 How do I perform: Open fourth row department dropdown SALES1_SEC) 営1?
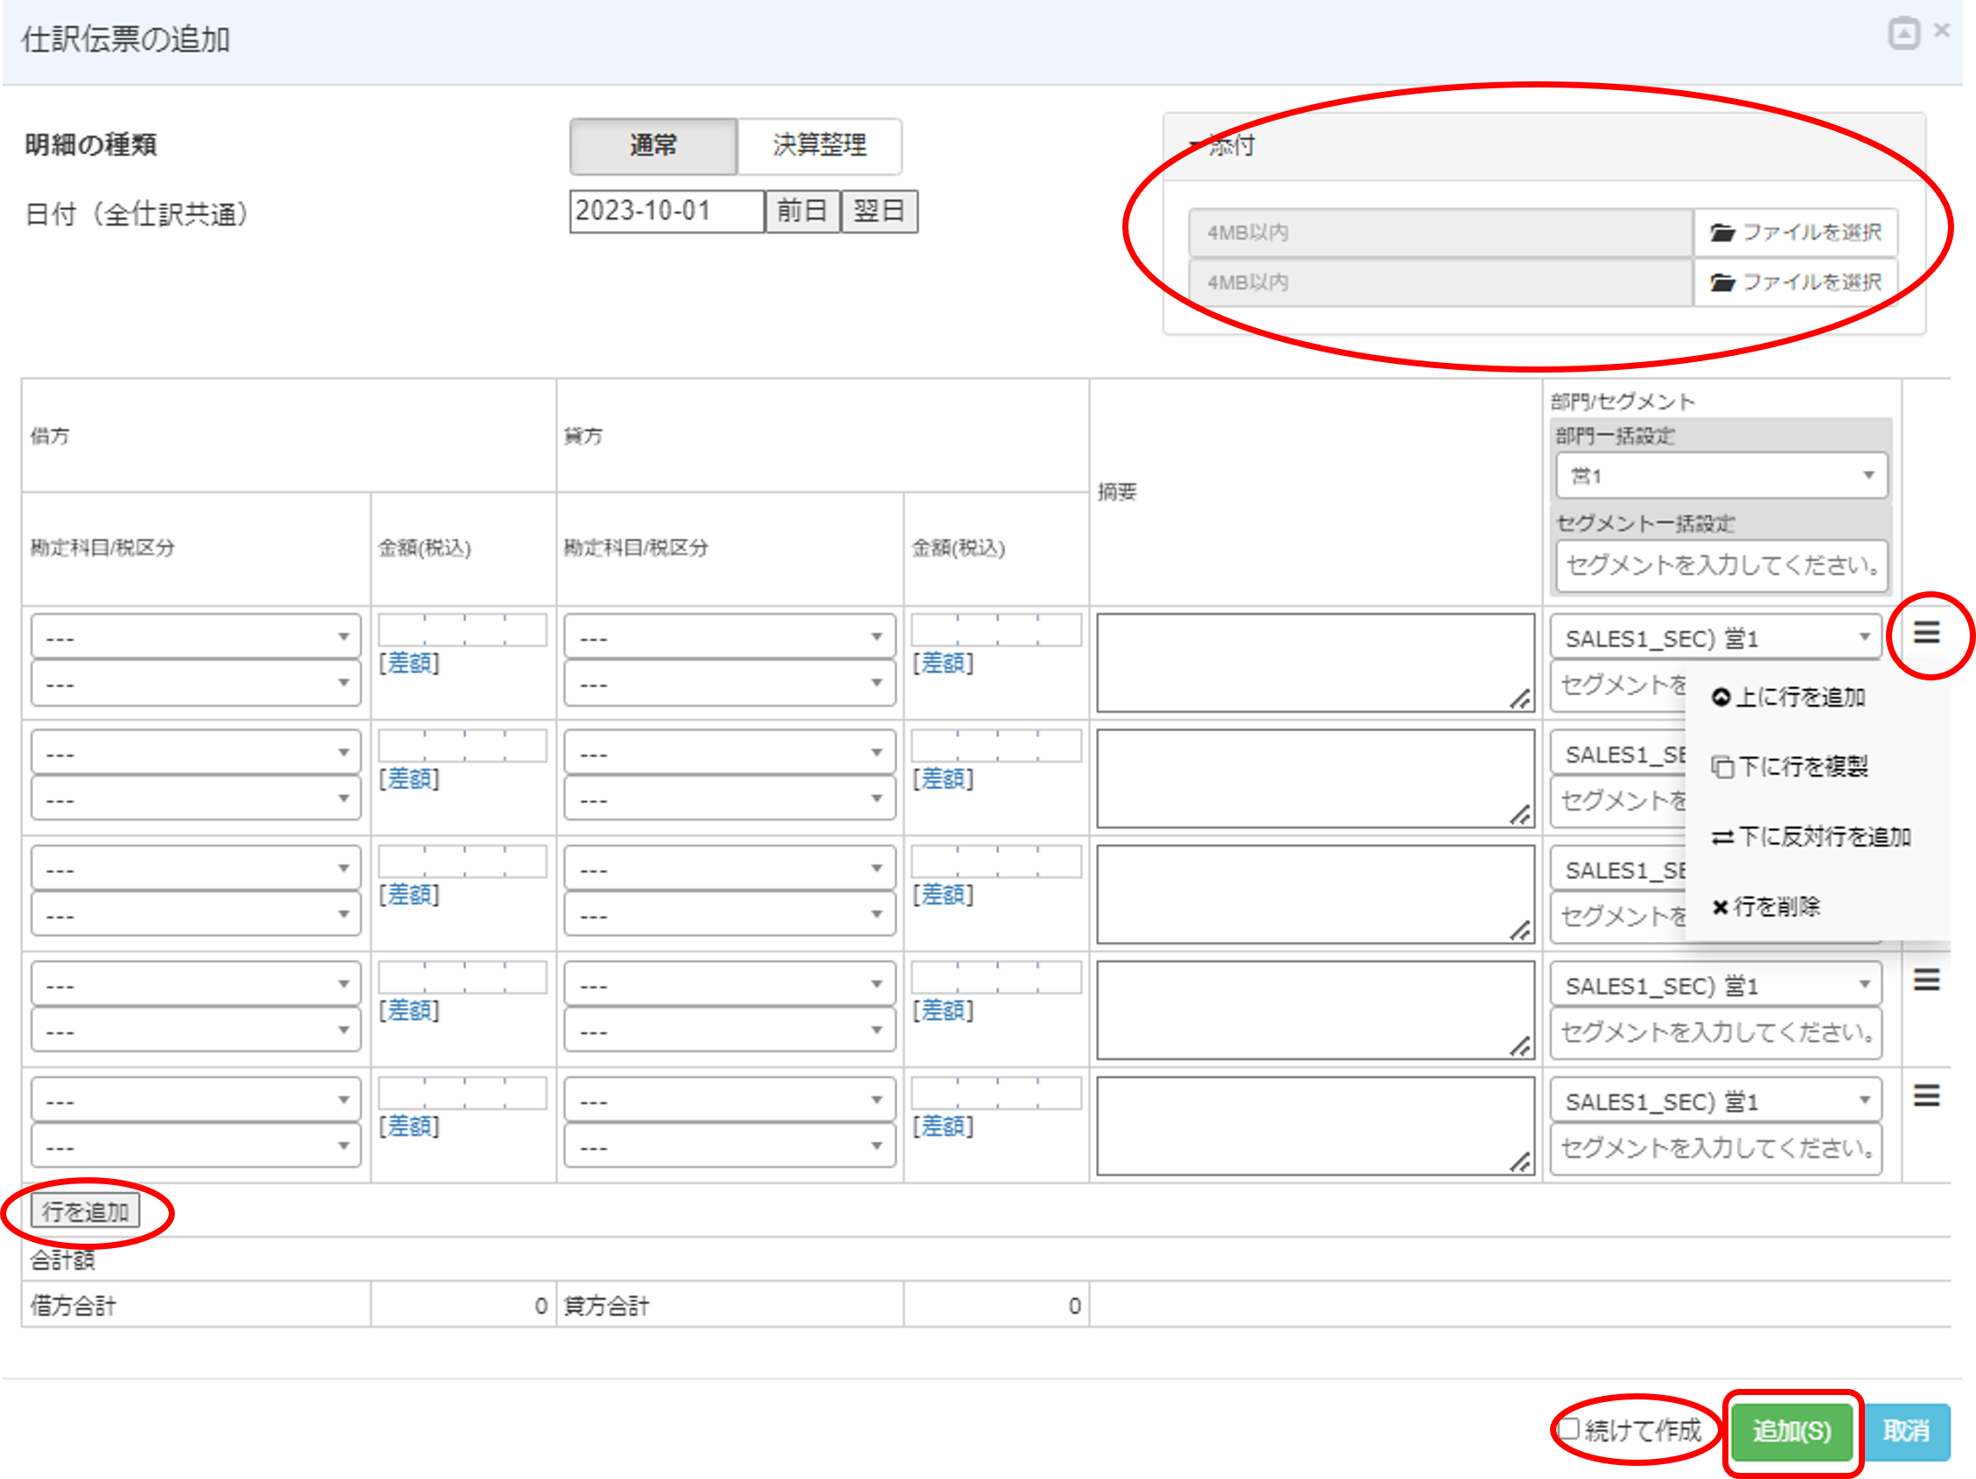(1716, 984)
